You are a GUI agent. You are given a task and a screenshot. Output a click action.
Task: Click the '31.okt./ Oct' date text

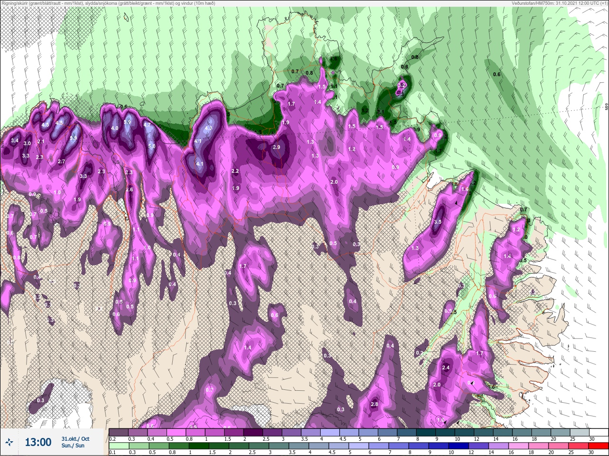click(x=75, y=439)
